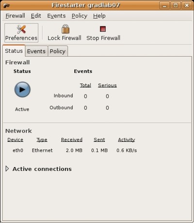Select the Status tab
This screenshot has width=194, height=223.
click(14, 51)
